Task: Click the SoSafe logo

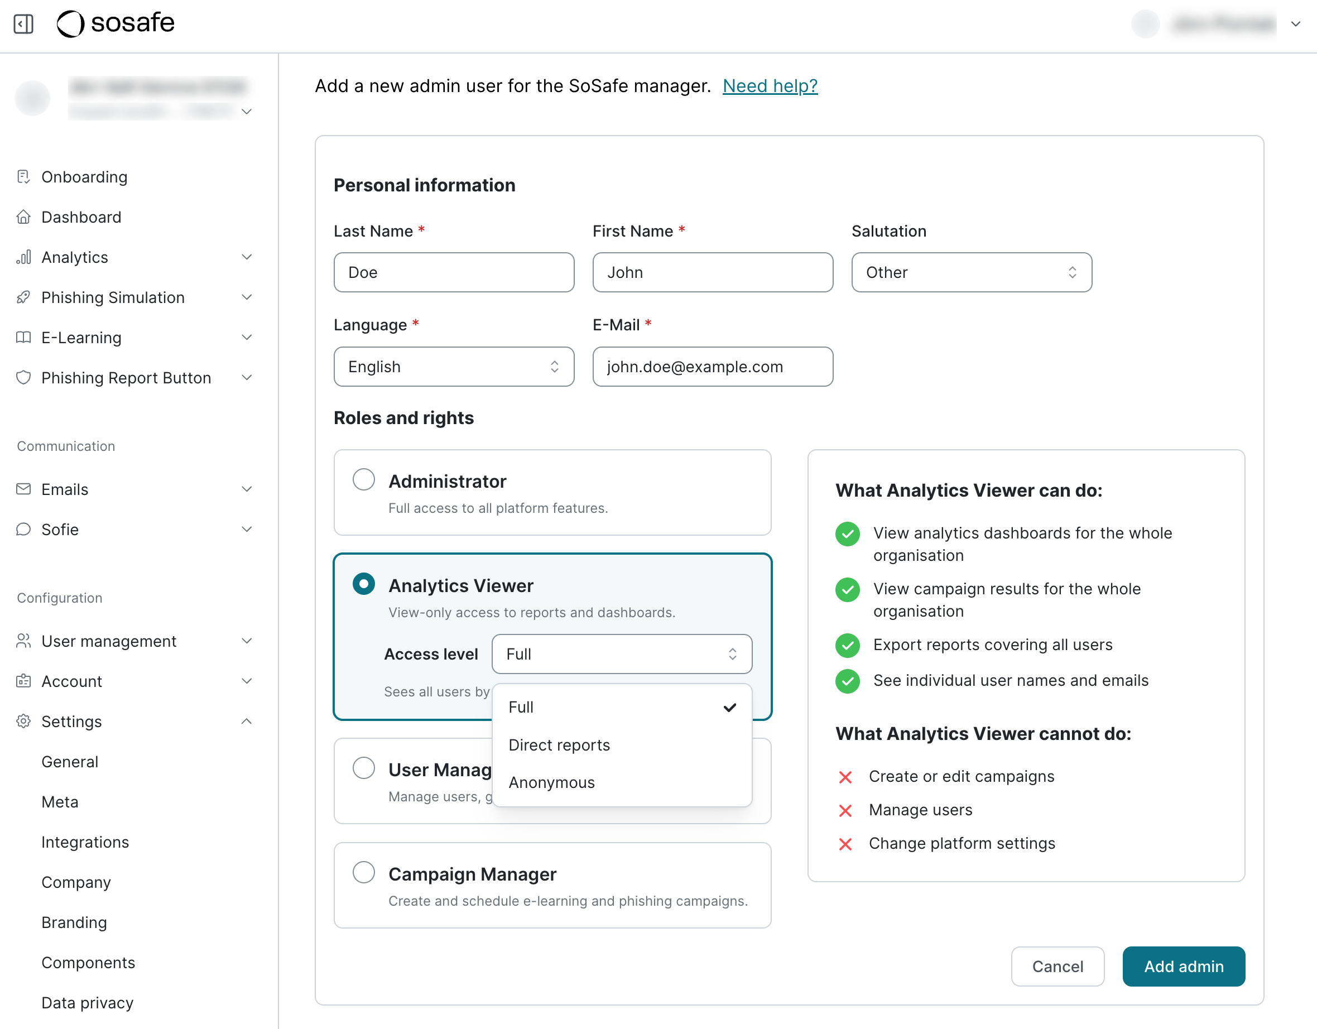Action: tap(115, 23)
